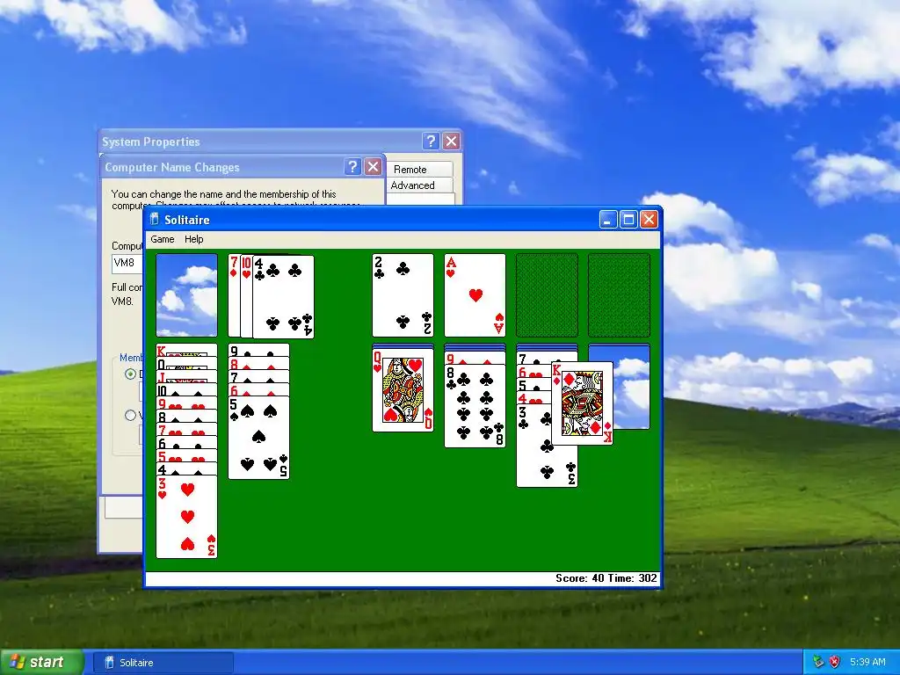Close the System Properties window

pyautogui.click(x=452, y=142)
